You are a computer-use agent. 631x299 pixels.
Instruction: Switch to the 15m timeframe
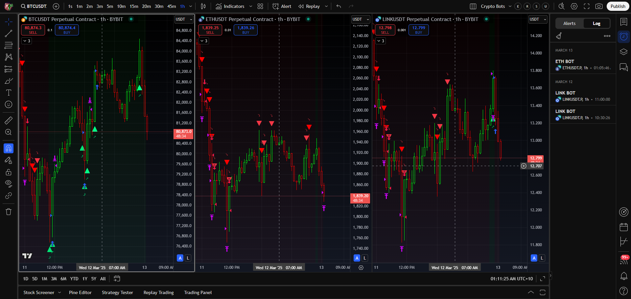pyautogui.click(x=134, y=6)
